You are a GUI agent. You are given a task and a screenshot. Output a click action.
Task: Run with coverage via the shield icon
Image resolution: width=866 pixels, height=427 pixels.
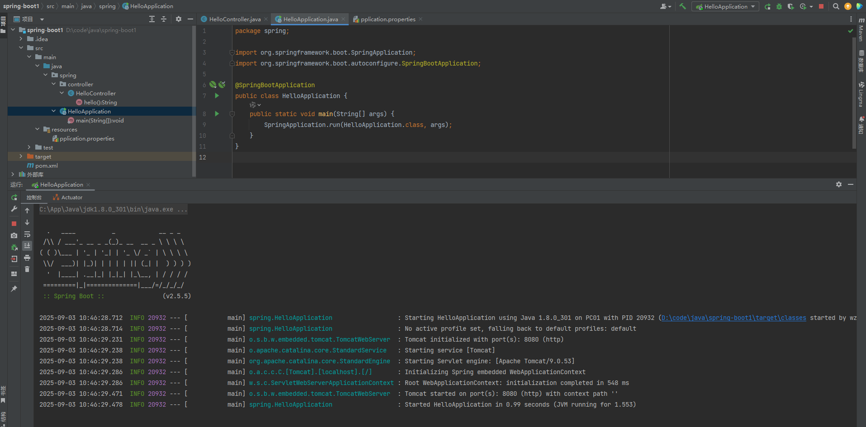pyautogui.click(x=790, y=6)
